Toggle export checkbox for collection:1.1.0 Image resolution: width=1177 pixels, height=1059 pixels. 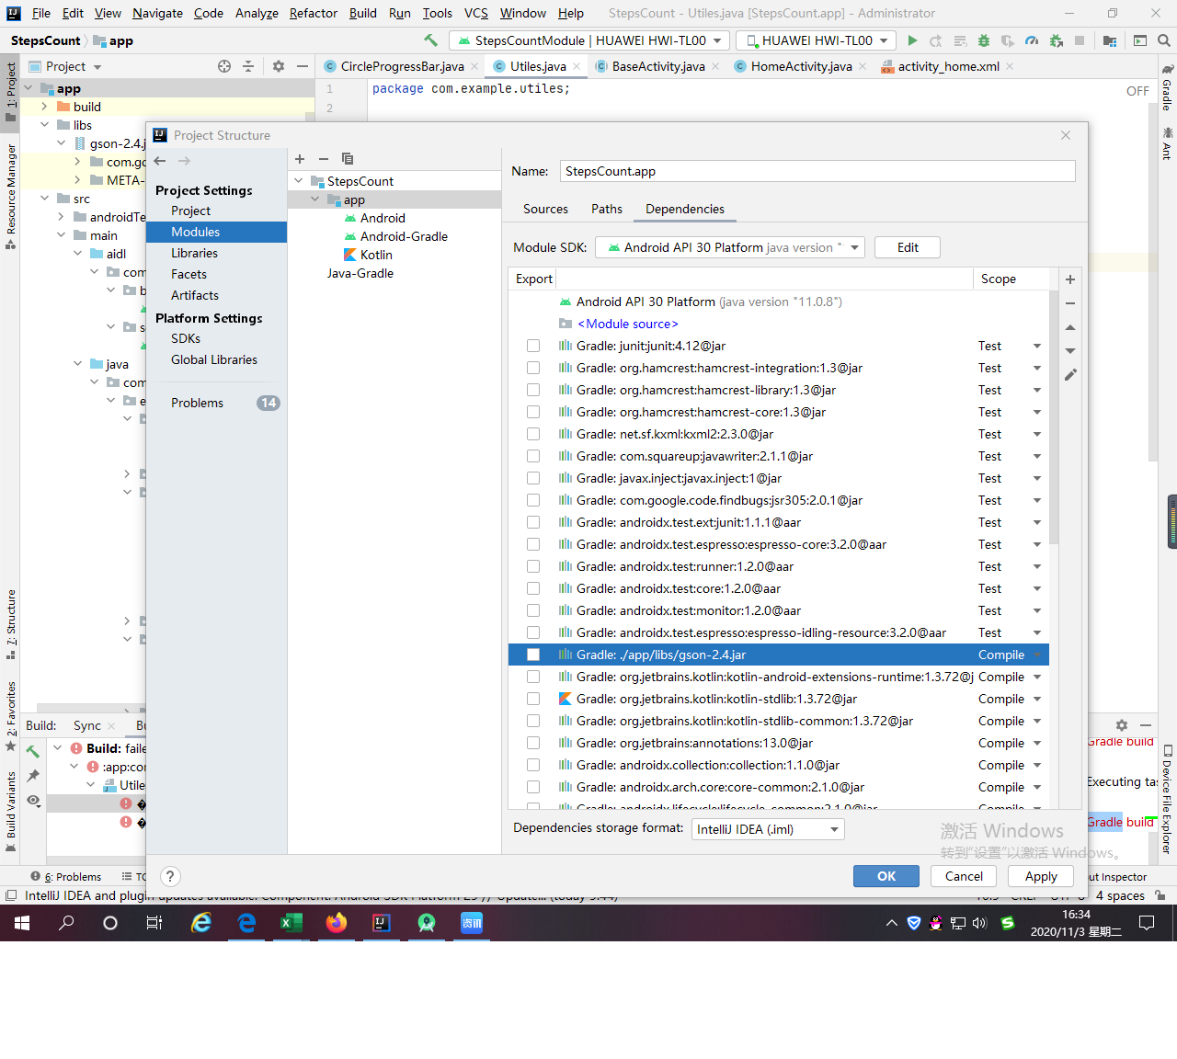533,765
